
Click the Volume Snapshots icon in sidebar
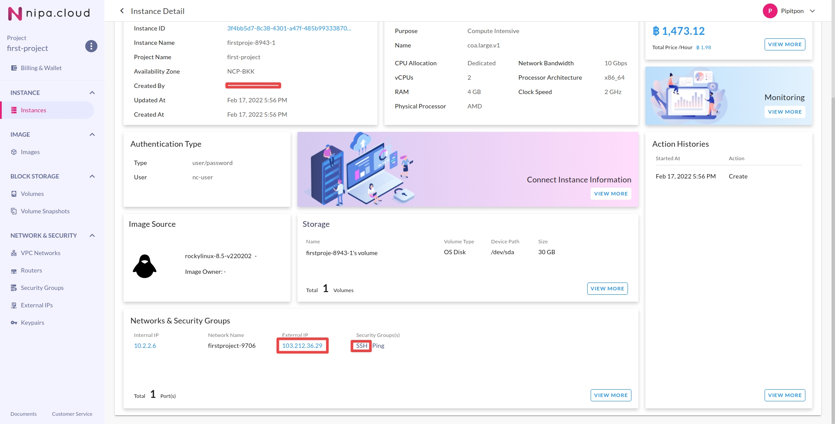pos(14,211)
